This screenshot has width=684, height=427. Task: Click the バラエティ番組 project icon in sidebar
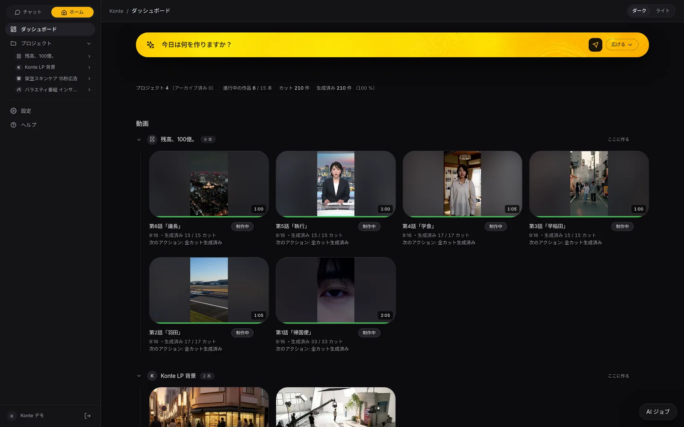(x=19, y=90)
